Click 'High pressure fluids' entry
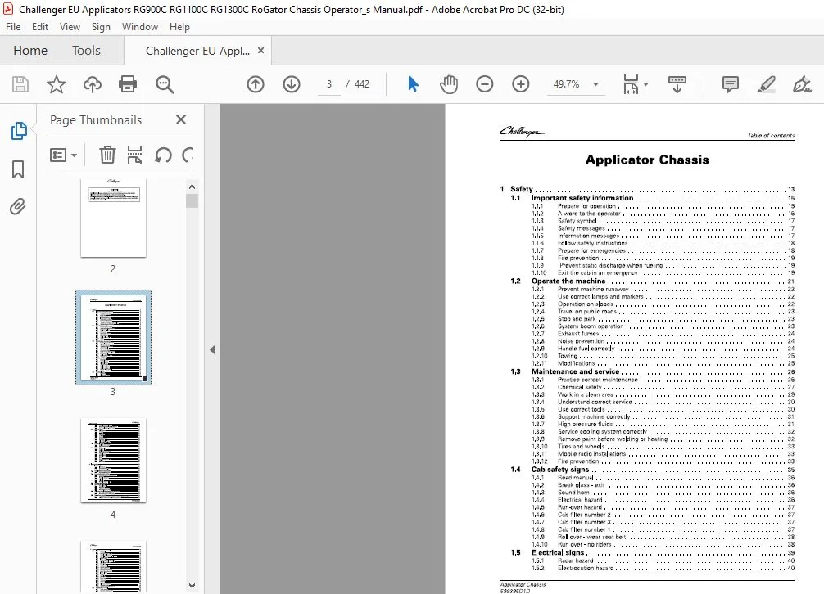 click(x=663, y=424)
